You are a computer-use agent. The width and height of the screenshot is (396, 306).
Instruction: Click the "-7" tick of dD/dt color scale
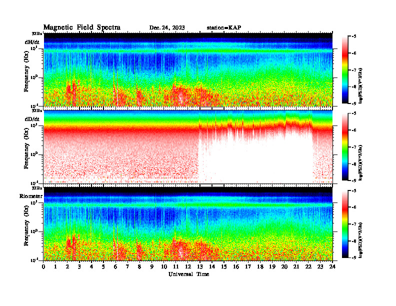[x=354, y=147]
